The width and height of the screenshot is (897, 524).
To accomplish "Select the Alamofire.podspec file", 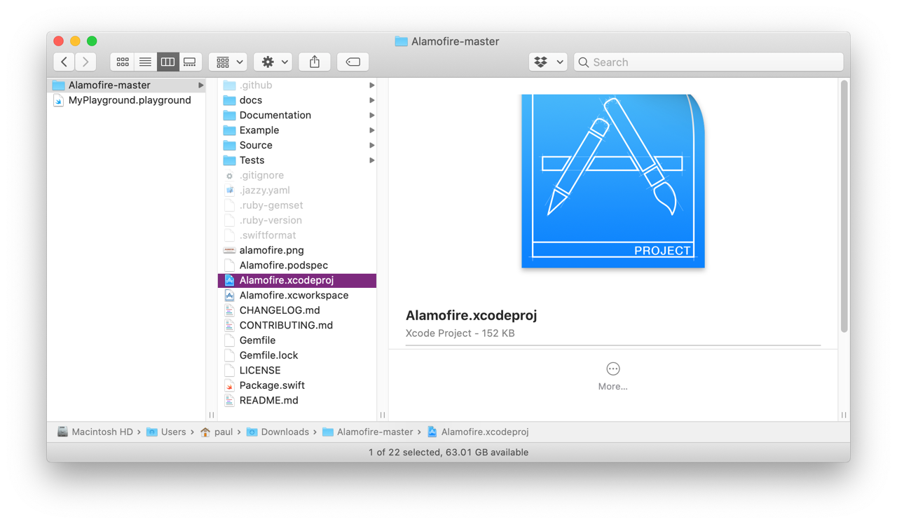I will pyautogui.click(x=297, y=266).
